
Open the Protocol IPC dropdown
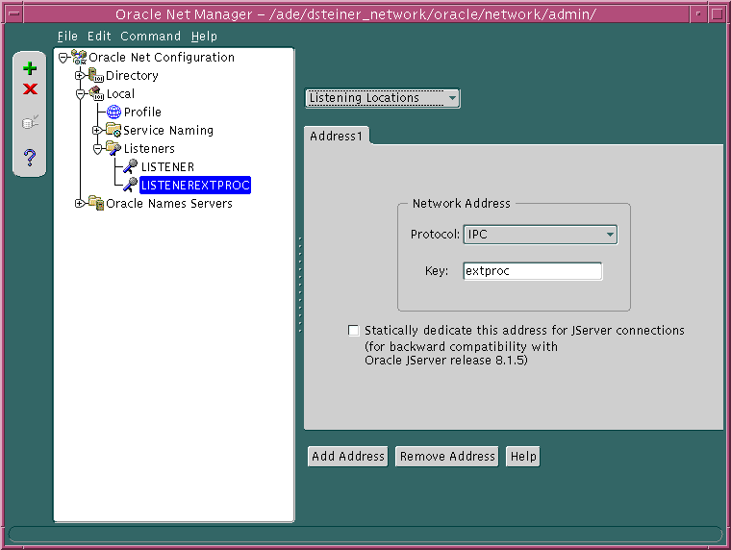coord(541,235)
